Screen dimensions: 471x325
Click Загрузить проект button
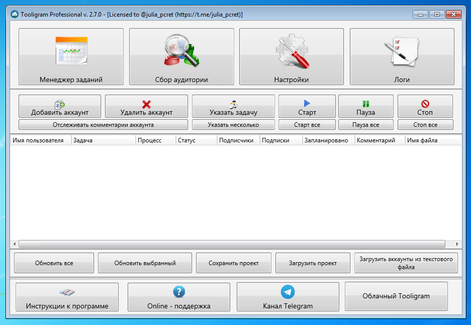pos(313,263)
